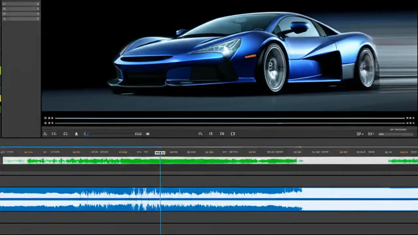Click the playhead marker on the timeline ruler
This screenshot has width=418, height=235.
coord(160,152)
